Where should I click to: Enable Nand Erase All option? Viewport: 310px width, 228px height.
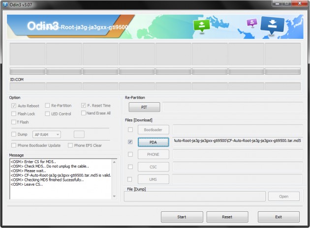[x=84, y=114]
